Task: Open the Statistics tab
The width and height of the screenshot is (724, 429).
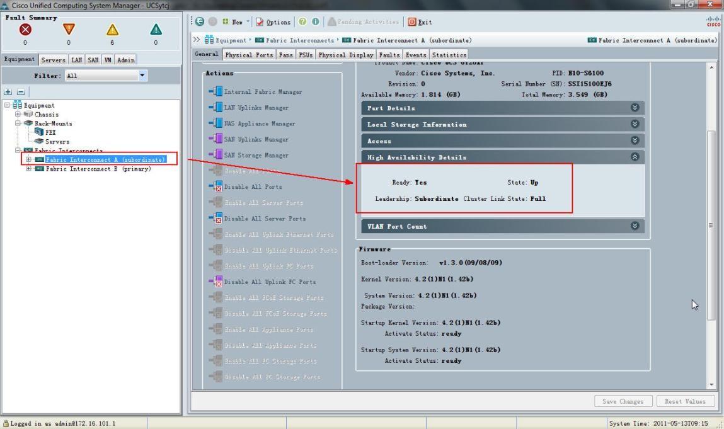Action: pyautogui.click(x=449, y=54)
